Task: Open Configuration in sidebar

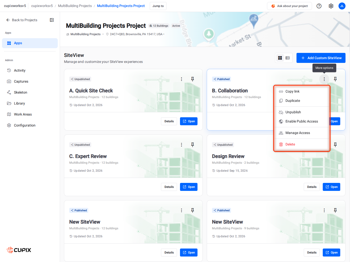Action: (x=30, y=125)
